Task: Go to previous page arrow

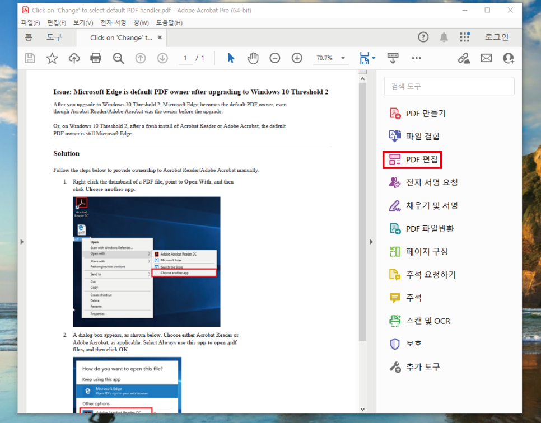Action: 141,58
